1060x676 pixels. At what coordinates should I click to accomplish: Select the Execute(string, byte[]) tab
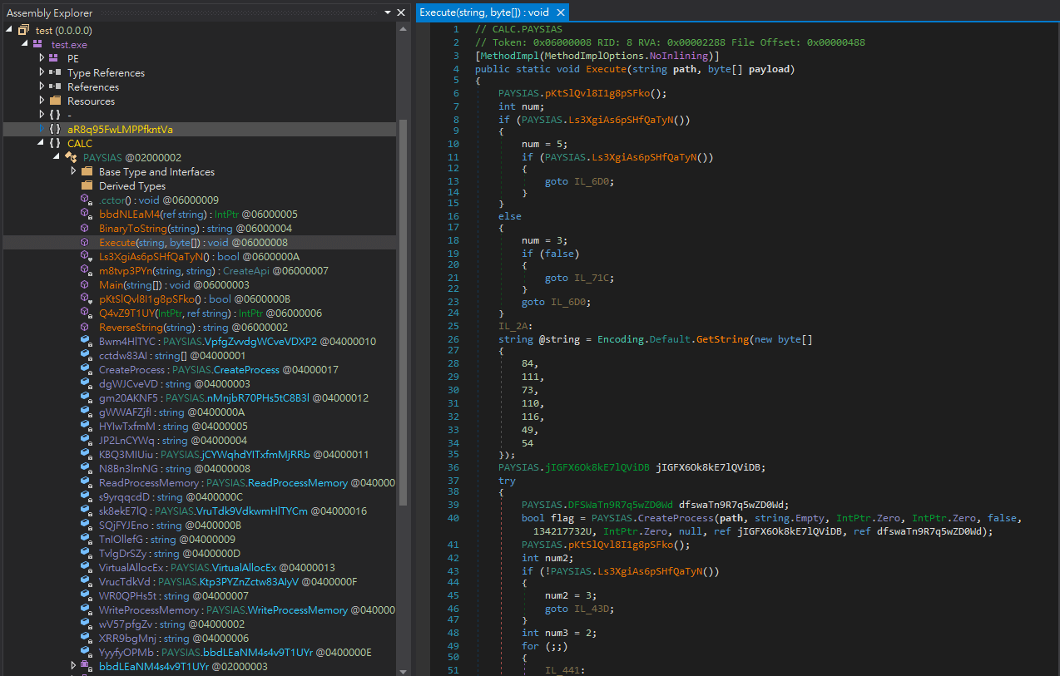pyautogui.click(x=483, y=12)
